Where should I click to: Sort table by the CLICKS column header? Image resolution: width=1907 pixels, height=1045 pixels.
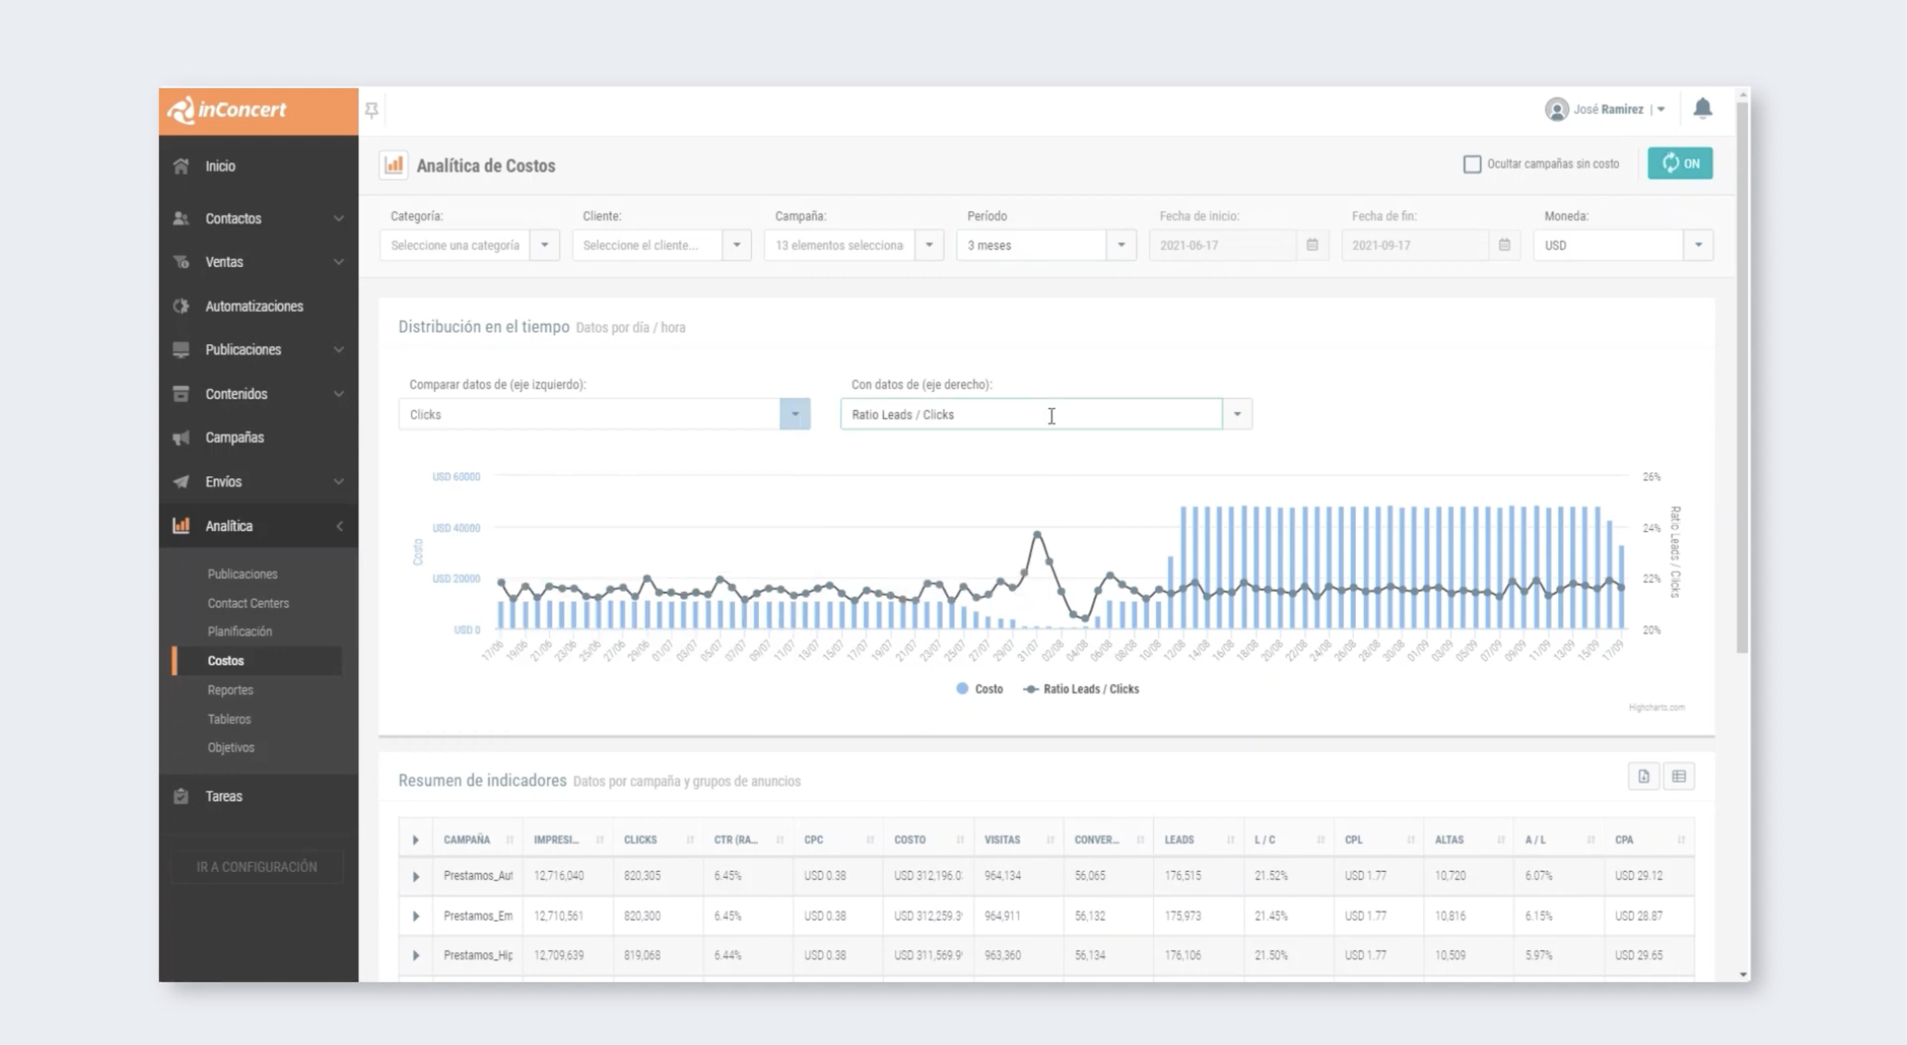coord(640,840)
